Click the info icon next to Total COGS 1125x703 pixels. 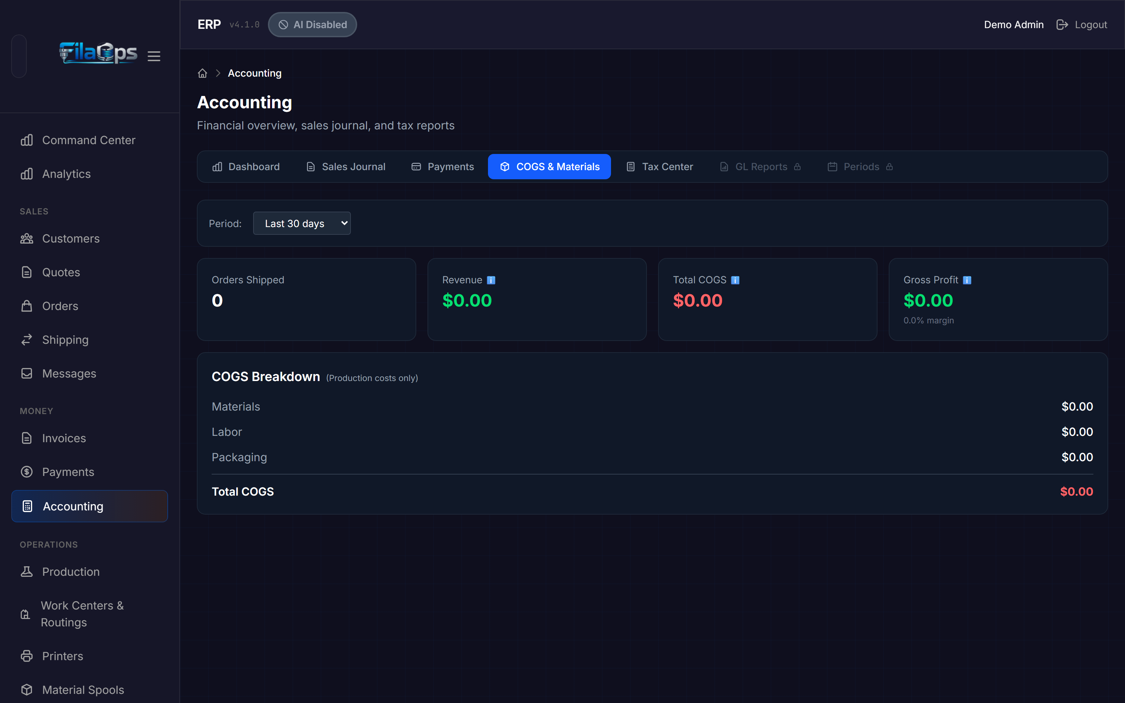click(735, 280)
